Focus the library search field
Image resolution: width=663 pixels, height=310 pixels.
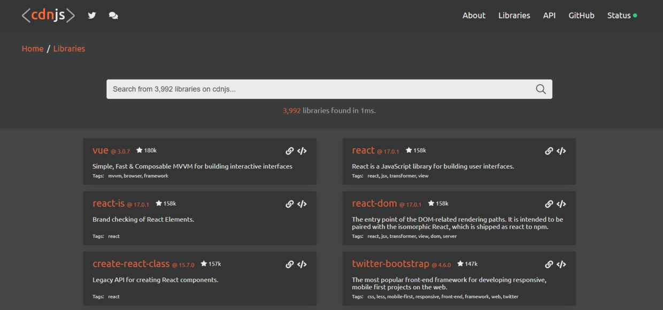[329, 89]
